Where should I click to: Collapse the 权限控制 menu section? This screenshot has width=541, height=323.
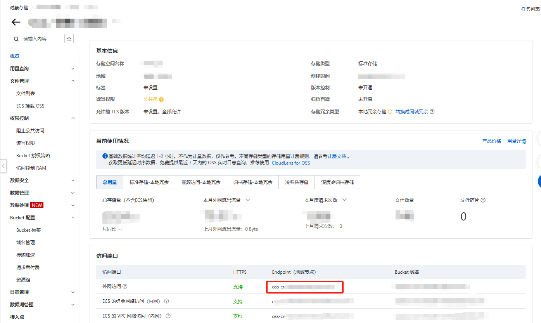click(x=73, y=118)
